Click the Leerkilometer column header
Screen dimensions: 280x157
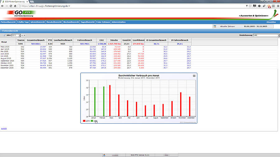(138, 40)
